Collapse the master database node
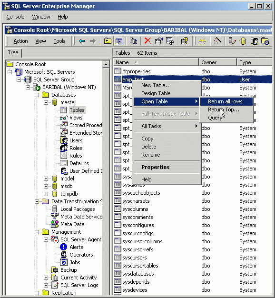 pos(46,102)
